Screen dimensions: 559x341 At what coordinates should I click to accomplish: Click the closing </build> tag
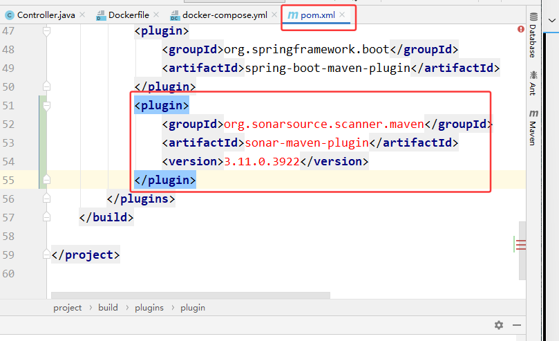106,217
